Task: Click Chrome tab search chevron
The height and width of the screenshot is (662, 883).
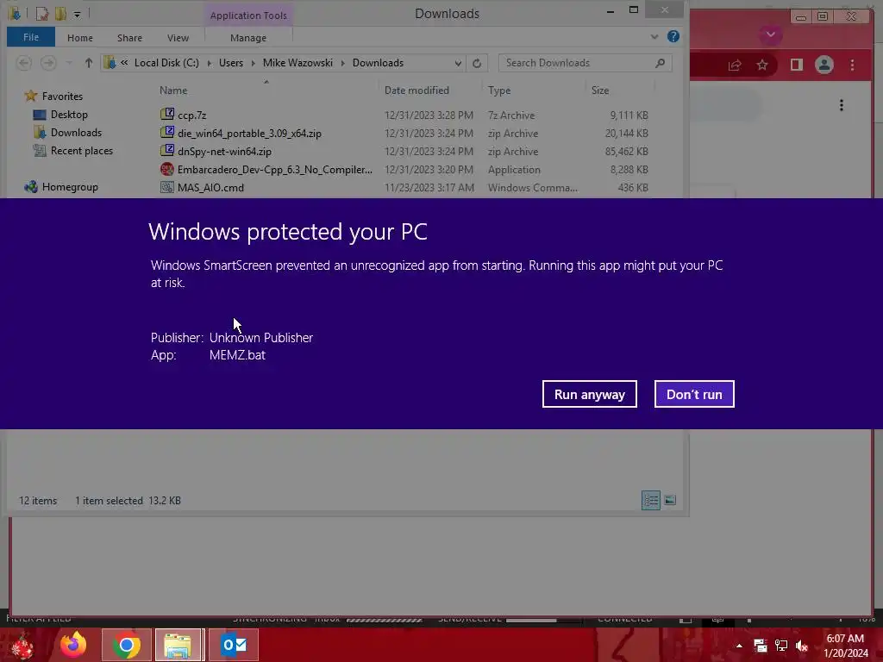Action: (770, 34)
